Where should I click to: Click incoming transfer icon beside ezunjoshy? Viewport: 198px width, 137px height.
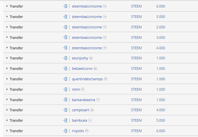pyautogui.click(x=65, y=58)
